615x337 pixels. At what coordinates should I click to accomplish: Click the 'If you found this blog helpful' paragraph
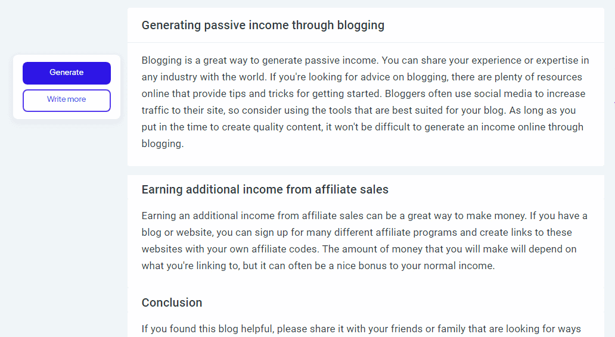click(x=361, y=329)
